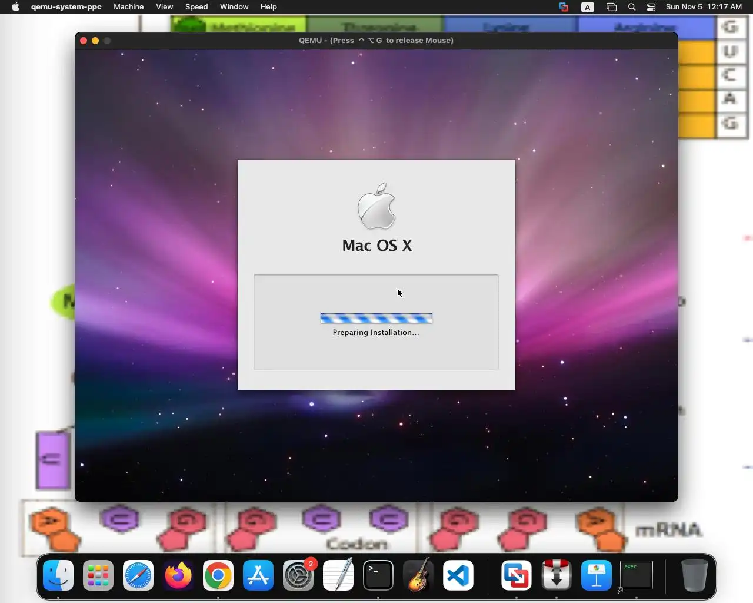Click the 'Mac OS X' heading text
Screen dimensions: 753x603
point(377,246)
